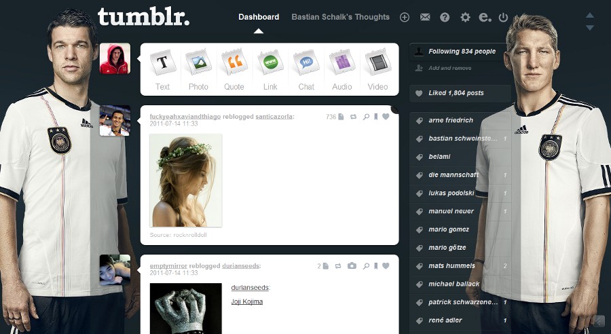611x334 pixels.
Task: Open the mario götze tracked tag
Action: point(460,248)
